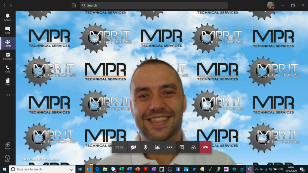
Task: Open Twitter from the taskbar
Action: click(194, 169)
